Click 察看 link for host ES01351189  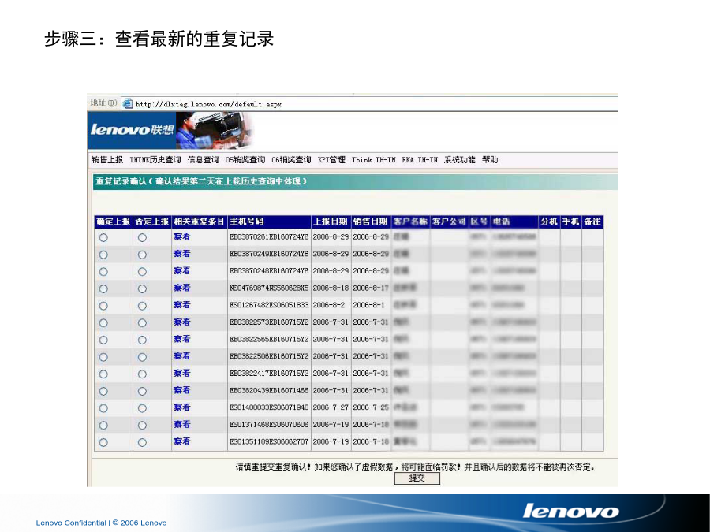[x=182, y=441]
